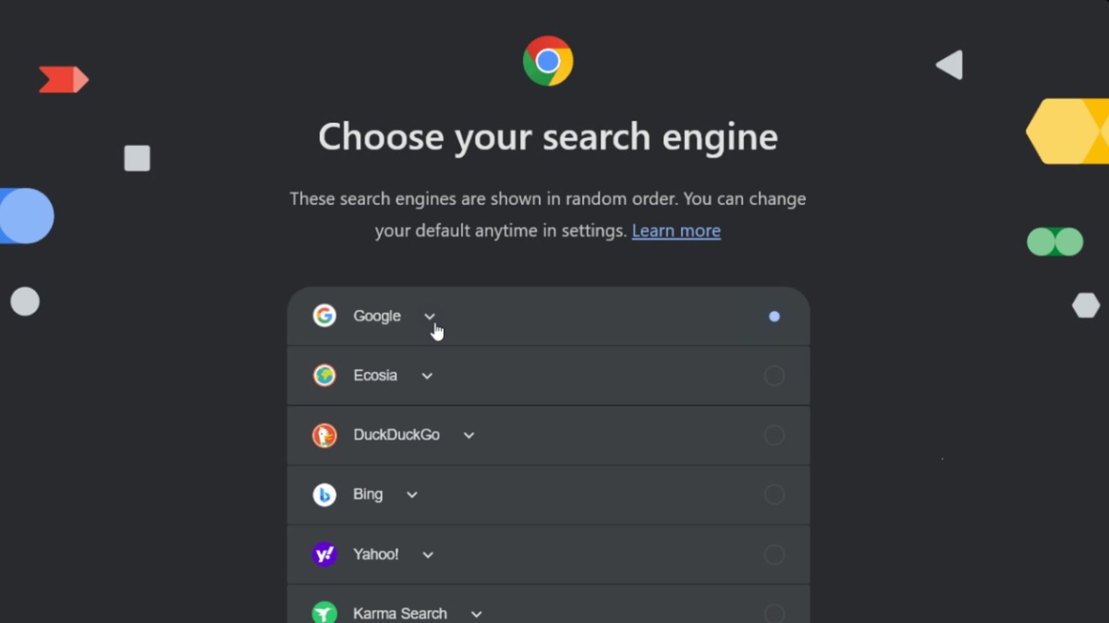Image resolution: width=1109 pixels, height=623 pixels.
Task: Select the DuckDuckGo radio button
Action: (774, 435)
